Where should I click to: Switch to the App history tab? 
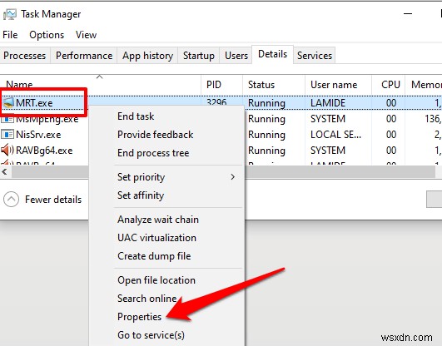click(x=147, y=56)
